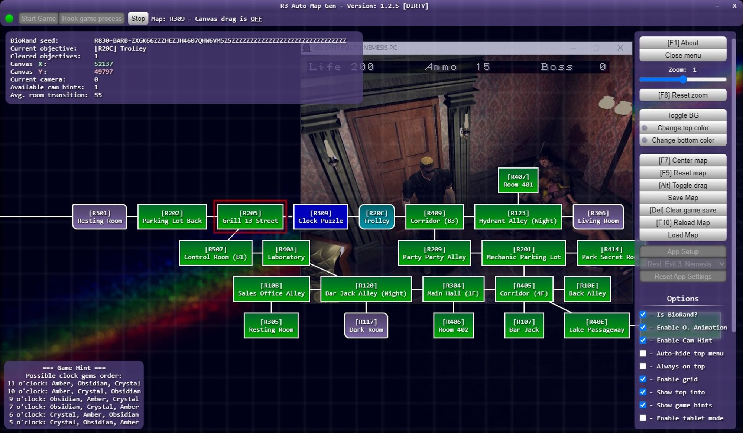Image resolution: width=743 pixels, height=433 pixels.
Task: Click the Stop button
Action: 138,18
